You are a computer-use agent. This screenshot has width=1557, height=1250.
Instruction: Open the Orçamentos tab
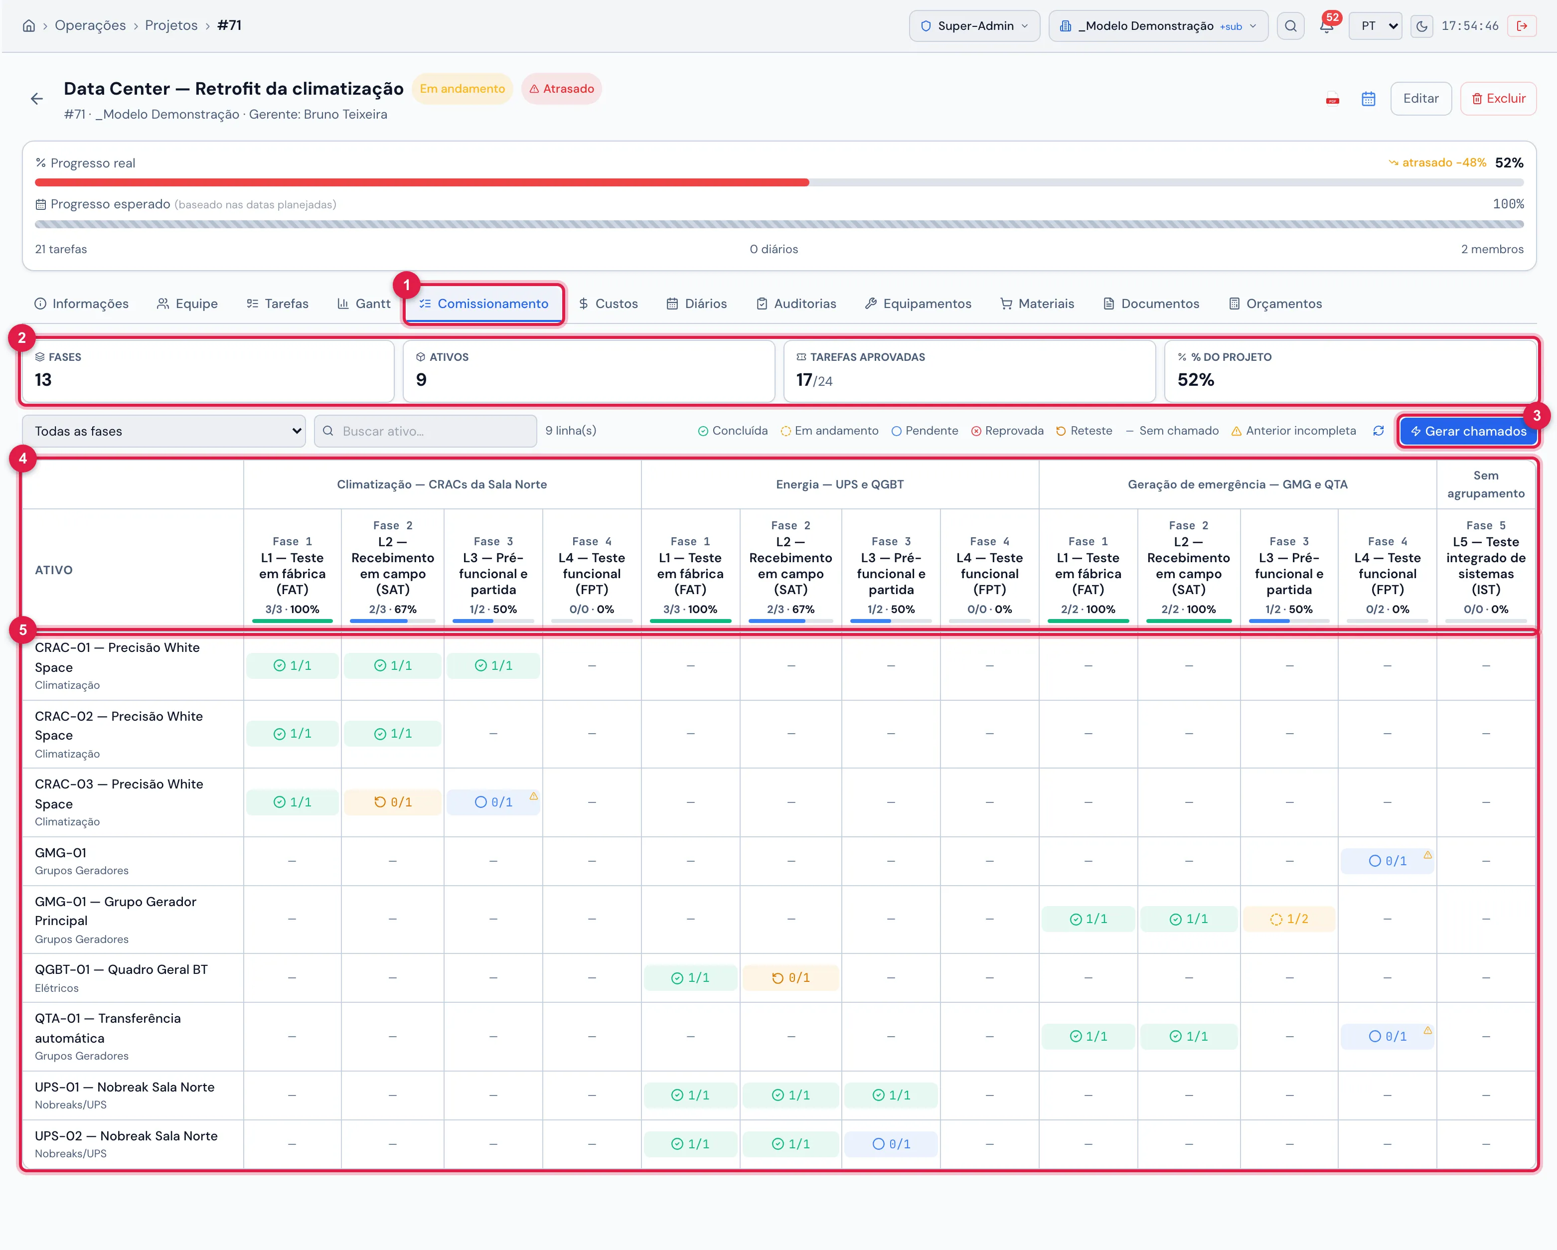tap(1275, 304)
